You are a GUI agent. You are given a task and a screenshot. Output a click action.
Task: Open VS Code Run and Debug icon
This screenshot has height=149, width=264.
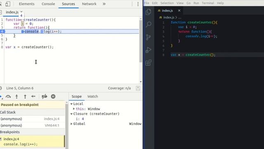pos(148,50)
